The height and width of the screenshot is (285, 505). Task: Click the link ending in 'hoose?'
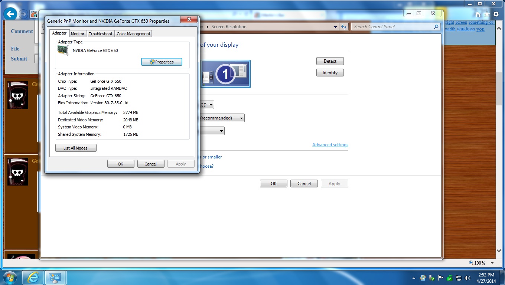[207, 166]
